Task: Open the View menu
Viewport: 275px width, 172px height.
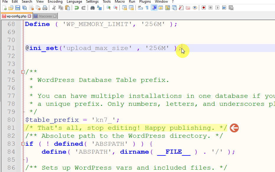Action: 40,1
